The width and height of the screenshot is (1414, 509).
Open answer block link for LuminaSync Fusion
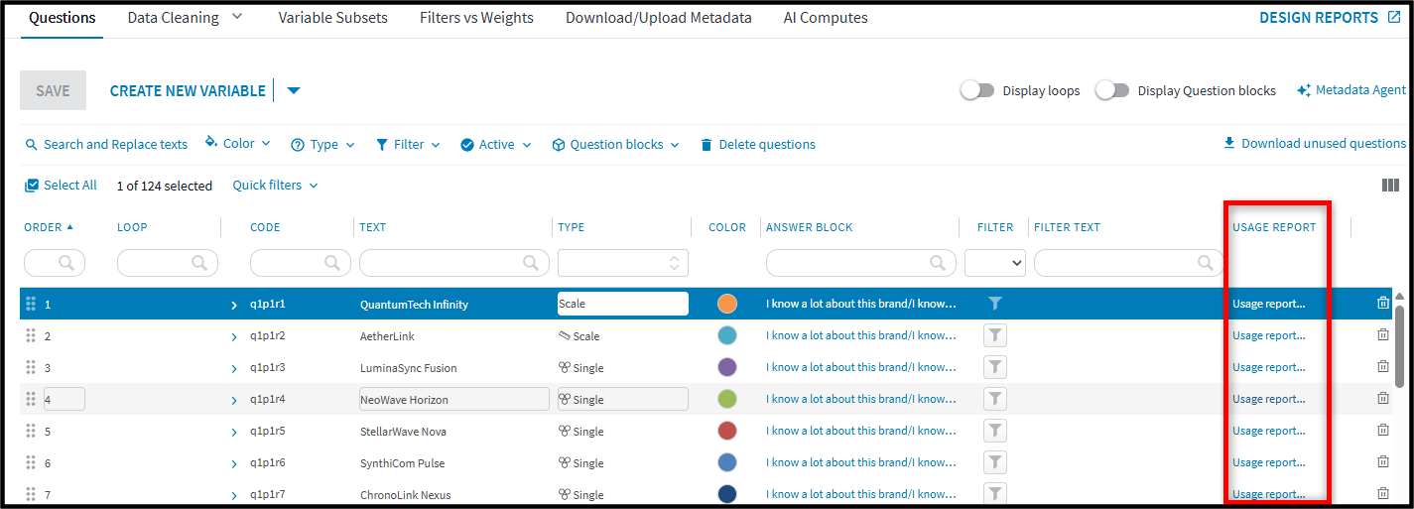click(861, 367)
